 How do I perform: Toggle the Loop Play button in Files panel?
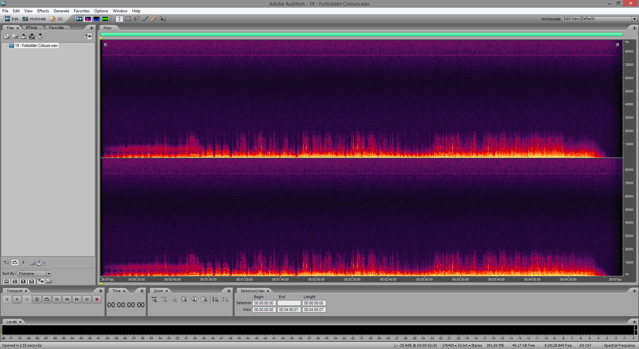pos(15,263)
